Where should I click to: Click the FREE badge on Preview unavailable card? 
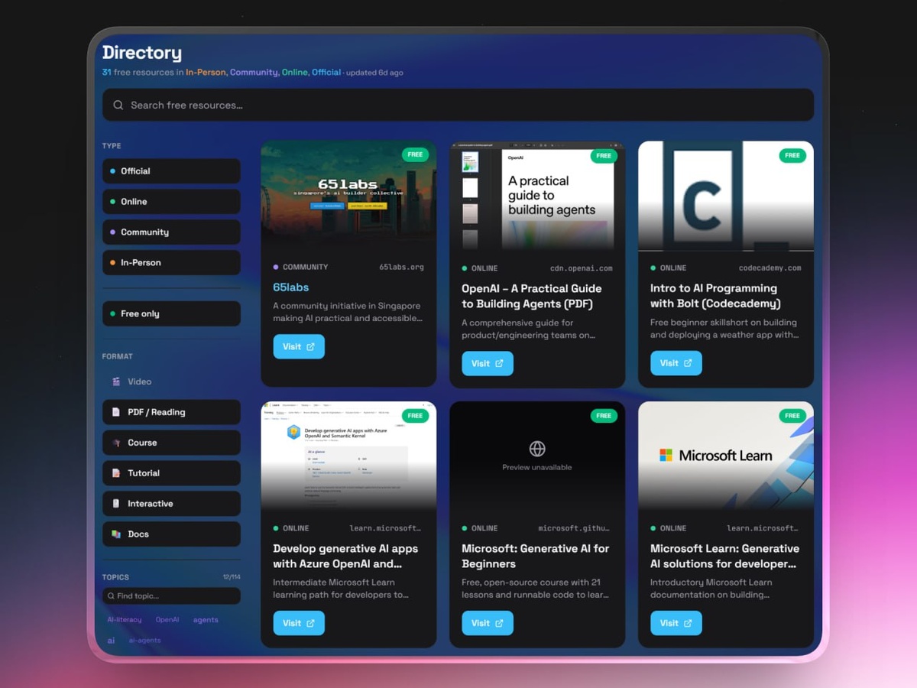pyautogui.click(x=604, y=416)
